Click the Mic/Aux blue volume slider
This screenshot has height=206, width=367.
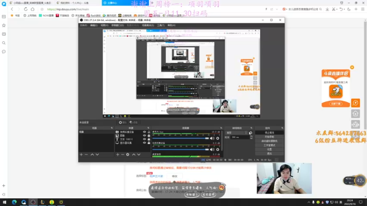180,138
